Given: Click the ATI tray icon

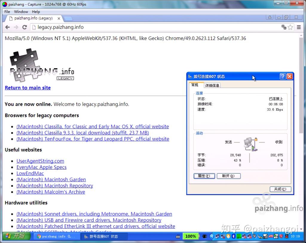Looking at the screenshot, I should [271, 236].
